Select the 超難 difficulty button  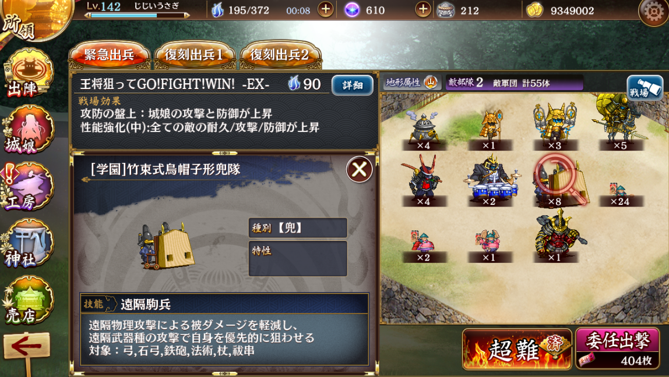517,348
